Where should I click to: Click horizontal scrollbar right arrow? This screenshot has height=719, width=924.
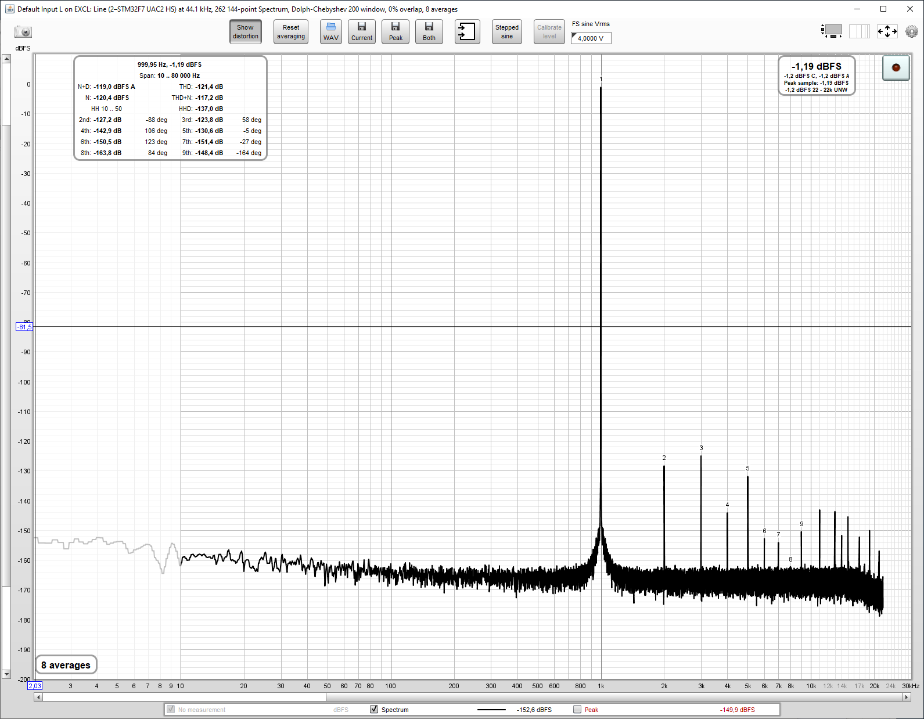[x=907, y=697]
